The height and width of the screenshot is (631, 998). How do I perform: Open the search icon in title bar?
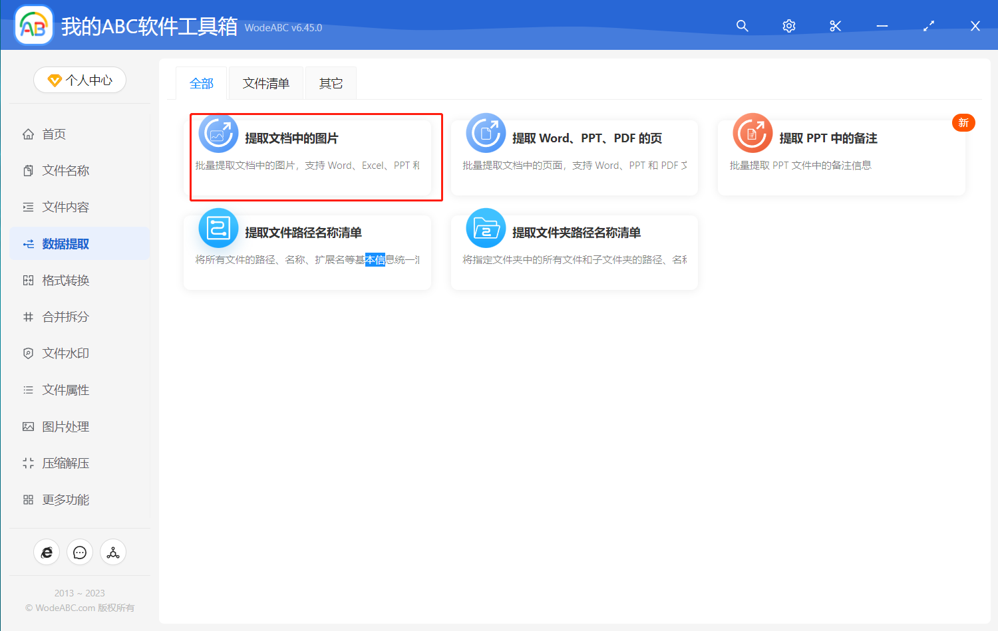pos(742,26)
